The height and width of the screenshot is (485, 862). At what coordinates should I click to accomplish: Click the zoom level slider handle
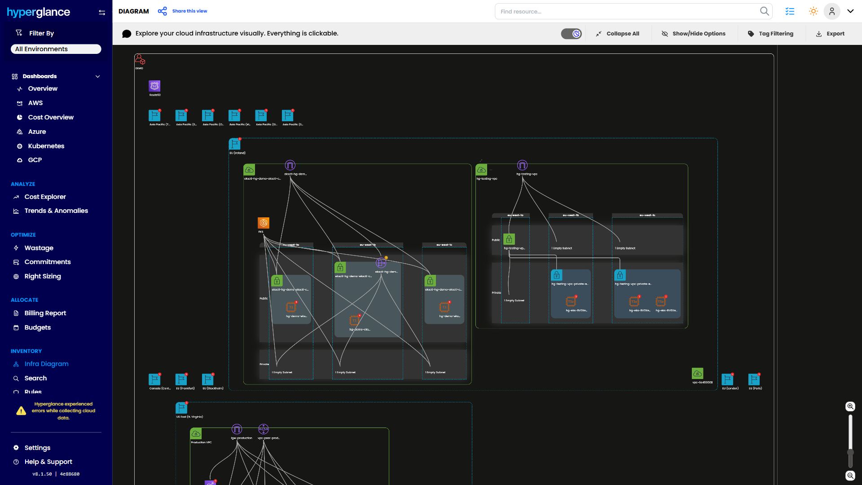click(x=850, y=452)
